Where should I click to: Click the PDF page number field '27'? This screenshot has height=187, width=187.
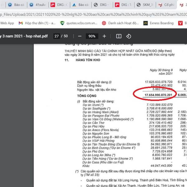coord(56,36)
